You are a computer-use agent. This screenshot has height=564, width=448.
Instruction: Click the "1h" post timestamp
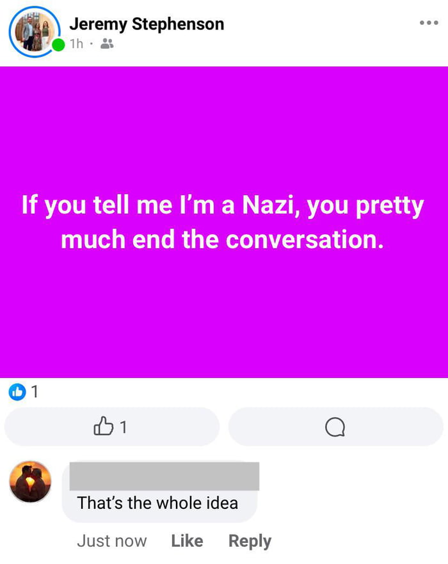tap(76, 44)
